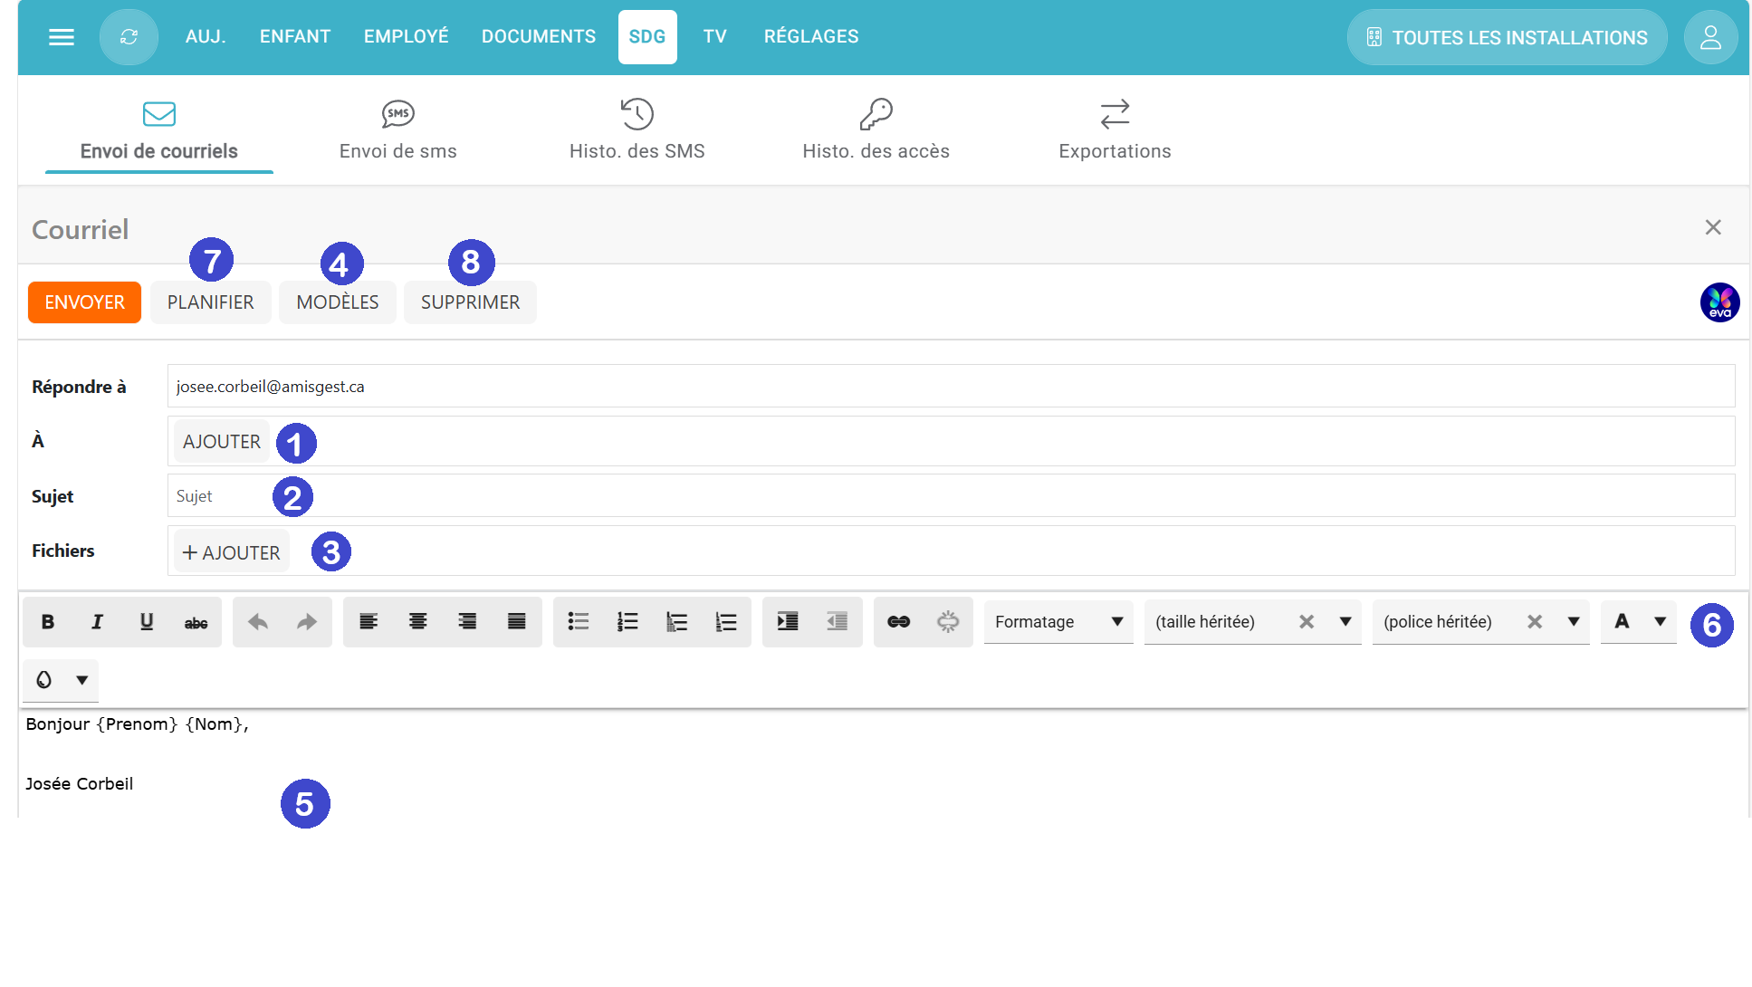This screenshot has height=987, width=1752.
Task: Toggle strikethrough text formatting
Action: click(196, 622)
